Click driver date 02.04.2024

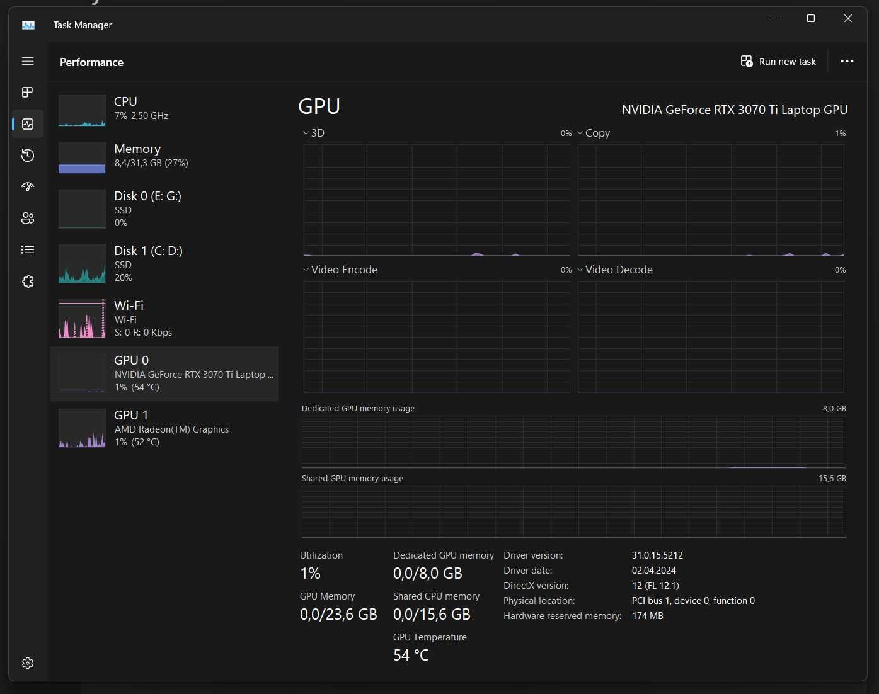653,571
